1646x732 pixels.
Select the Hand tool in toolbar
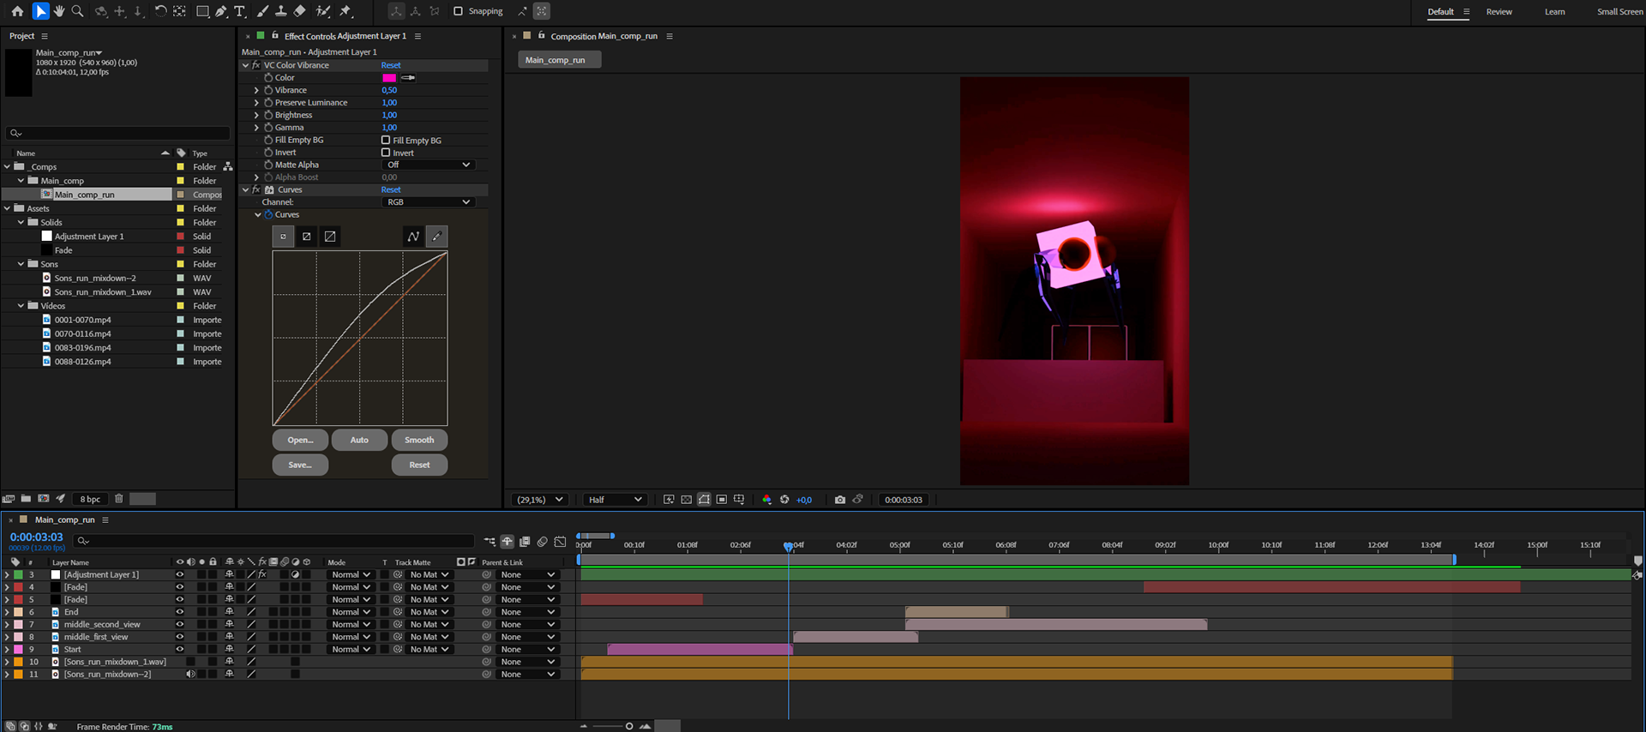point(58,11)
